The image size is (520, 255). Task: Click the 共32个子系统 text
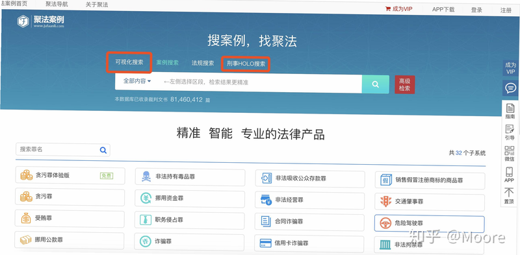(467, 152)
